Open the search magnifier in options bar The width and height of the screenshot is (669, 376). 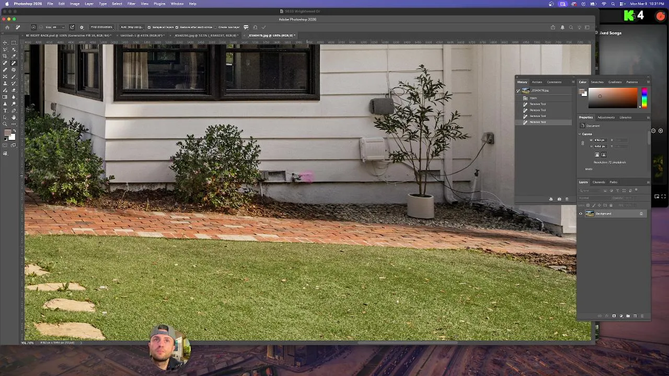[x=571, y=27]
